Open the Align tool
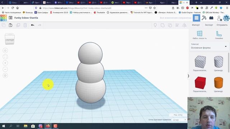 [x=177, y=25]
